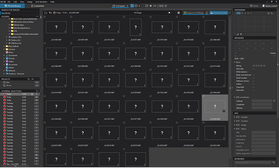Open the image filter funnel menu
The image size is (279, 168).
pyautogui.click(x=51, y=13)
